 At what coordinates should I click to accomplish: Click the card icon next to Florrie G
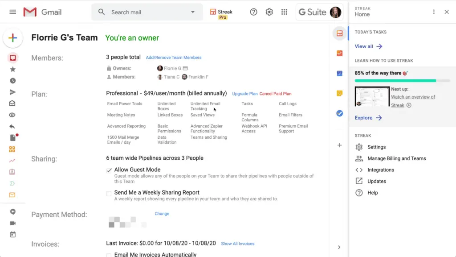click(185, 68)
